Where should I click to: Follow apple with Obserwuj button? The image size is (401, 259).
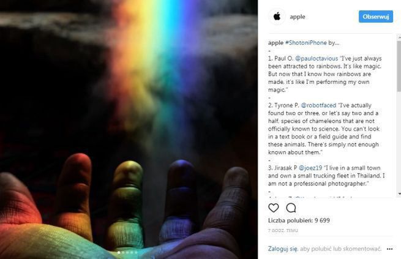(x=376, y=17)
